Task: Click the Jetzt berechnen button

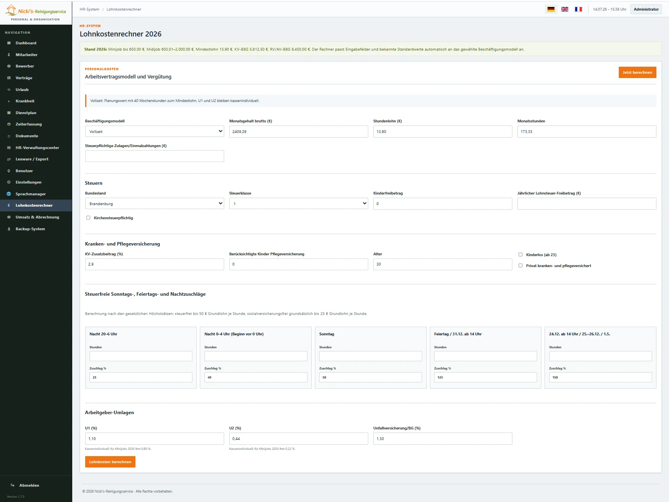Action: (637, 73)
